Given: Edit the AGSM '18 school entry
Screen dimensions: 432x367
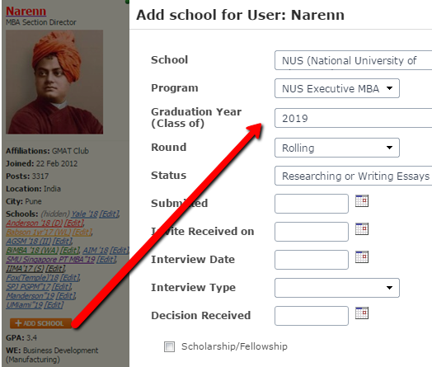Looking at the screenshot, I should coord(63,242).
